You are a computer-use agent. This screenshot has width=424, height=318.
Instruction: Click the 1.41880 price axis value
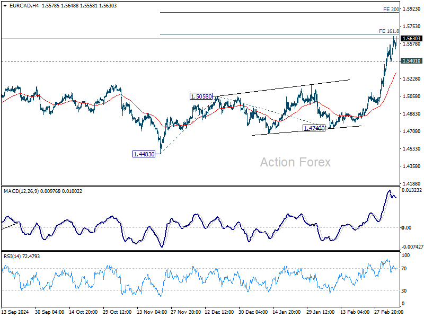click(x=412, y=183)
